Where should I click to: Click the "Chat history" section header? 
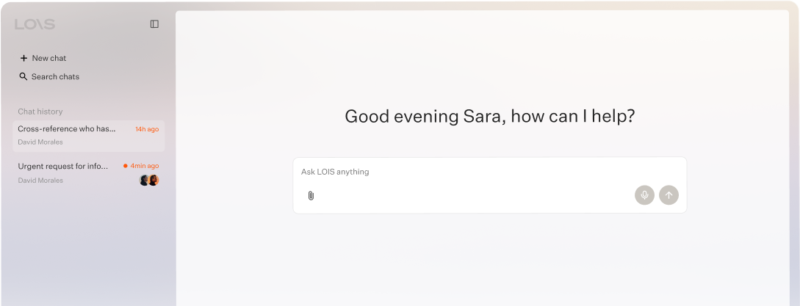click(x=40, y=112)
